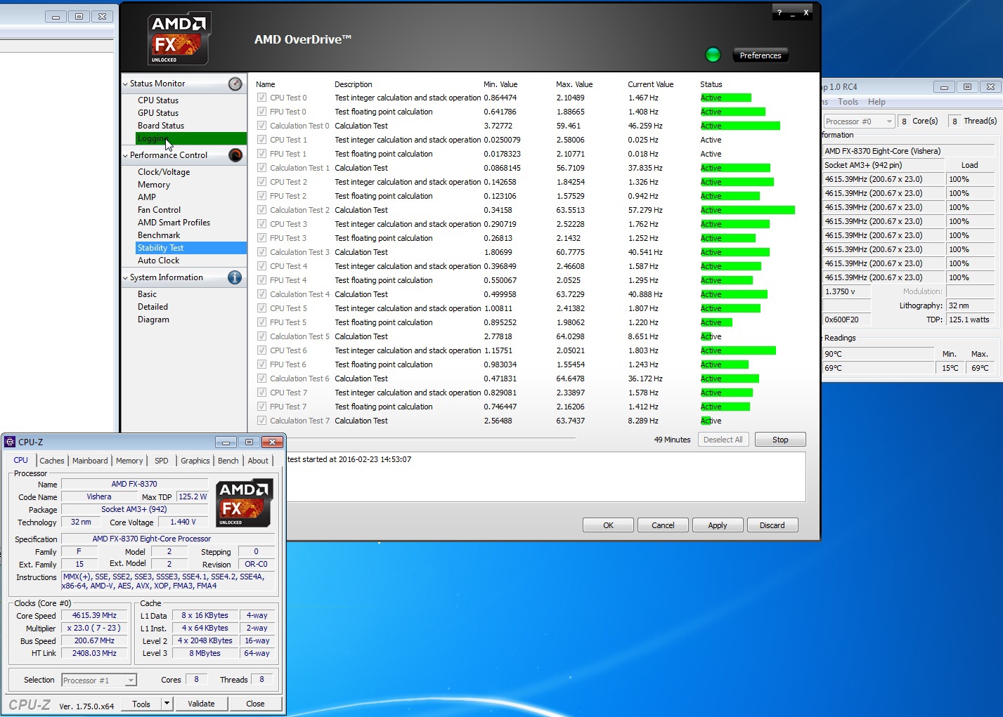Click the Tools button in CPU-Z

pos(141,704)
